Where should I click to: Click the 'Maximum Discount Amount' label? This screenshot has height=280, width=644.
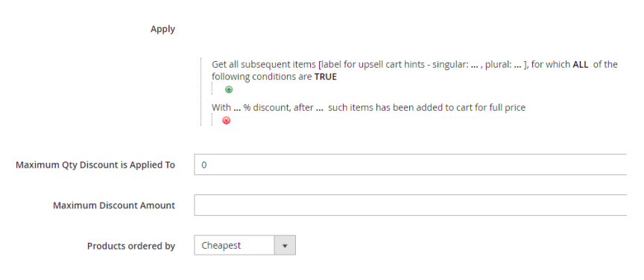coord(114,206)
